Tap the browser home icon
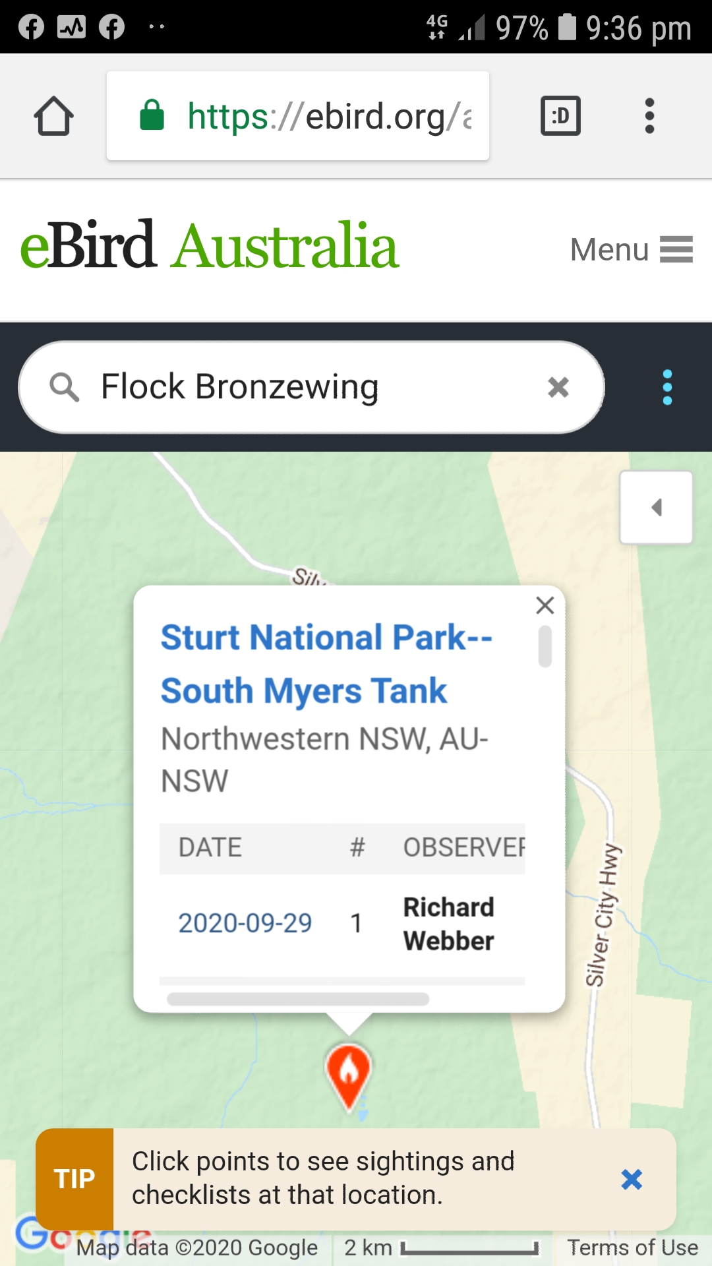Viewport: 712px width, 1266px height. pos(53,116)
